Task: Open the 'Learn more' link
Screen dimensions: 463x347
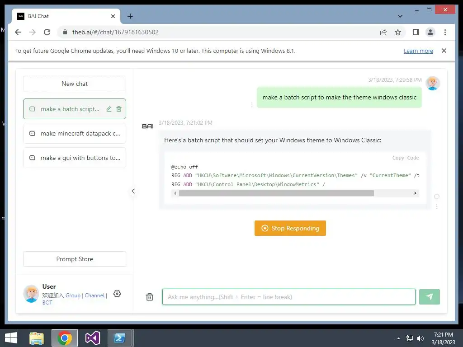Action: point(418,51)
